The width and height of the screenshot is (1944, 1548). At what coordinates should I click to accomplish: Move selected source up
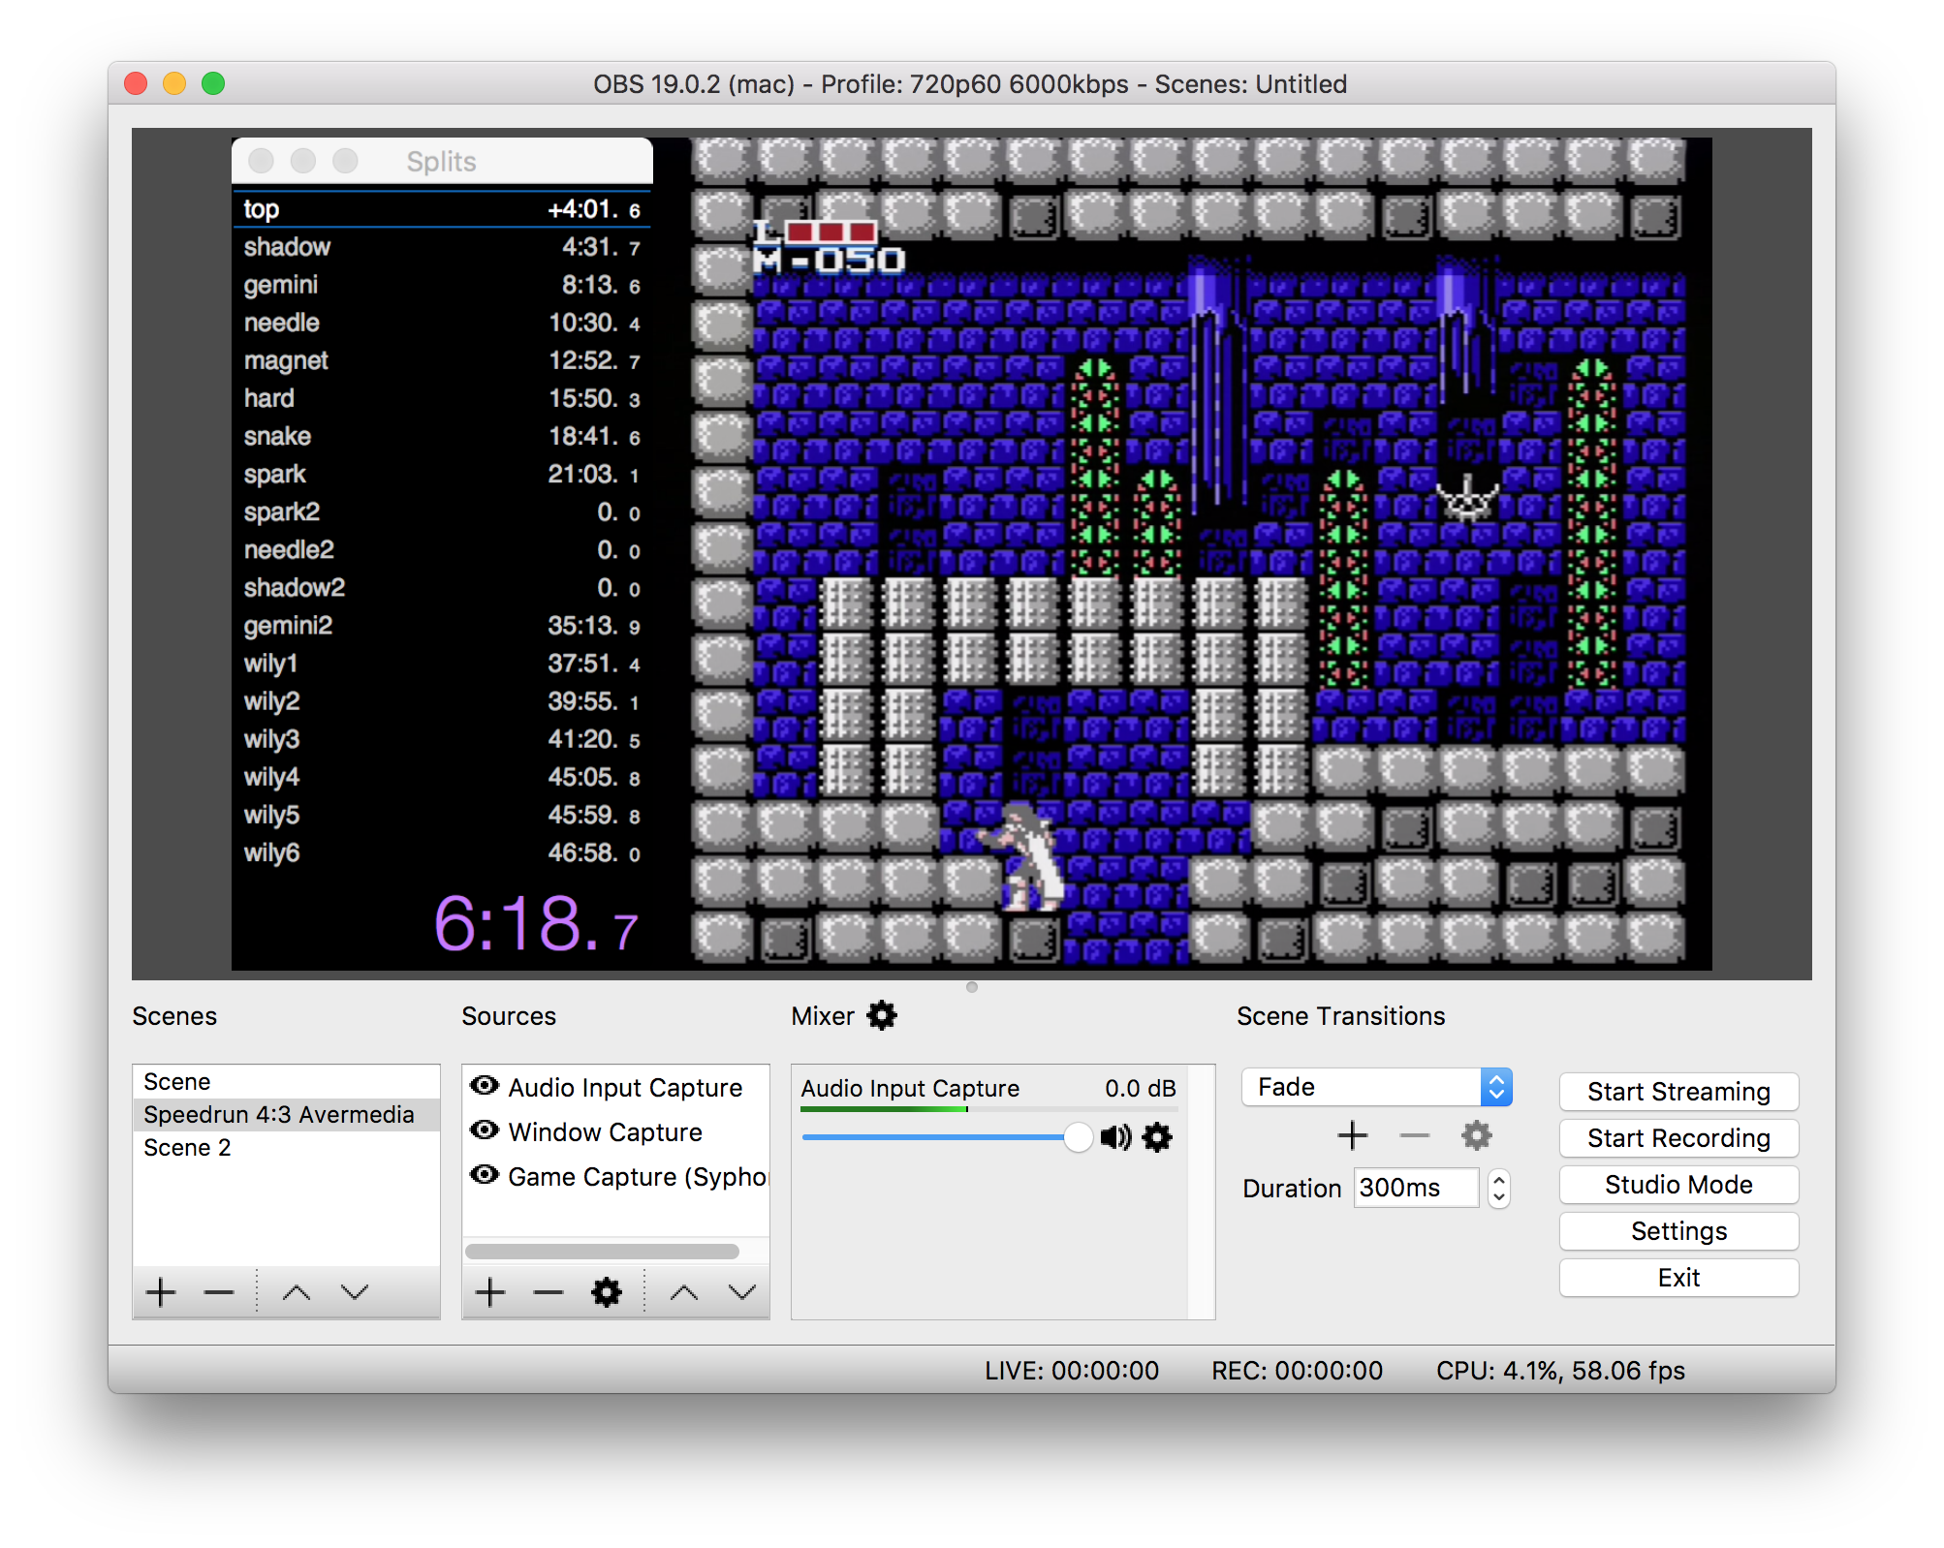[684, 1292]
